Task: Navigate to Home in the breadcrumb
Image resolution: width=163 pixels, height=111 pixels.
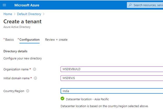Action: 8,14
